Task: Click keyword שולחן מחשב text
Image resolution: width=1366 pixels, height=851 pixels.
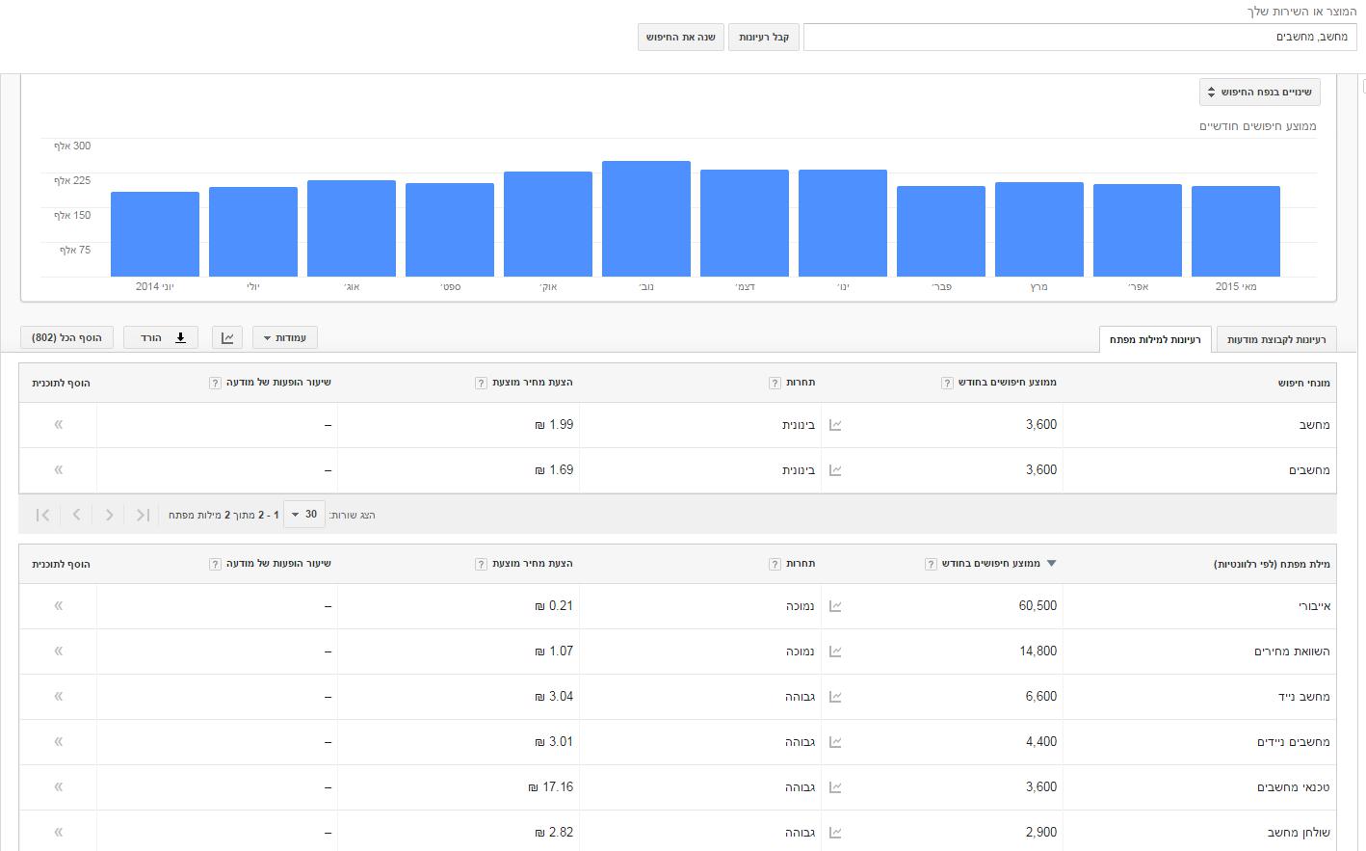Action: pyautogui.click(x=1299, y=832)
